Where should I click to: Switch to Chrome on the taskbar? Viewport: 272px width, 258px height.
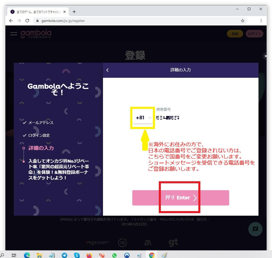tap(152, 255)
